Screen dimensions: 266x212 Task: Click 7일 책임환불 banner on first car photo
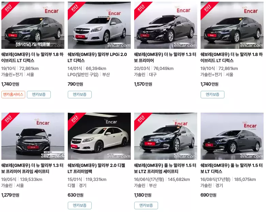[x=33, y=44]
